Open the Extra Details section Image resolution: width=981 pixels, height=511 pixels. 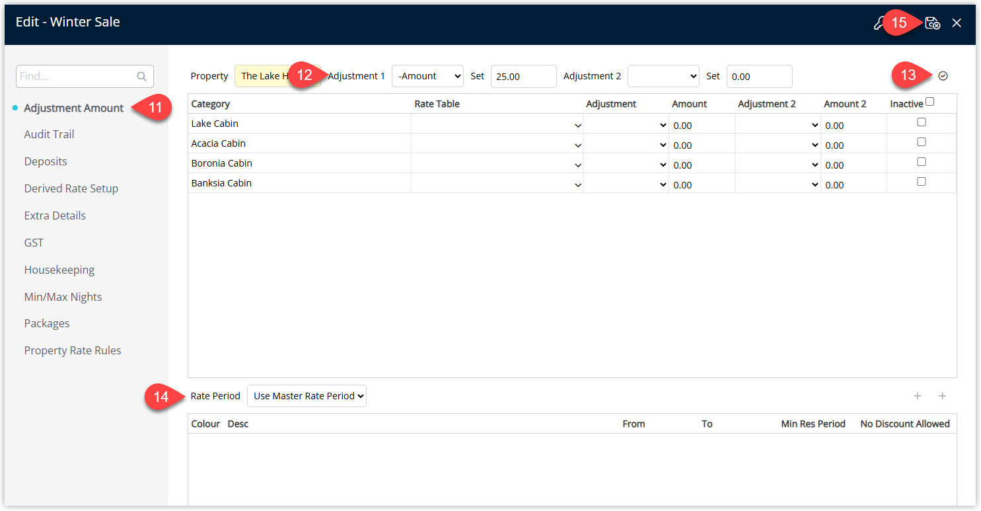tap(55, 216)
